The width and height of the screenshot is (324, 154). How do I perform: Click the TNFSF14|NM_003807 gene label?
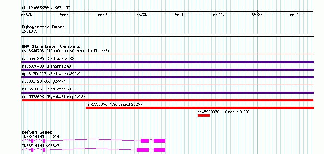[x=40, y=146]
